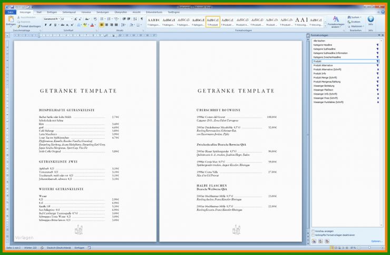
Task: Open the Aa change case dropdown
Action: [x=87, y=19]
